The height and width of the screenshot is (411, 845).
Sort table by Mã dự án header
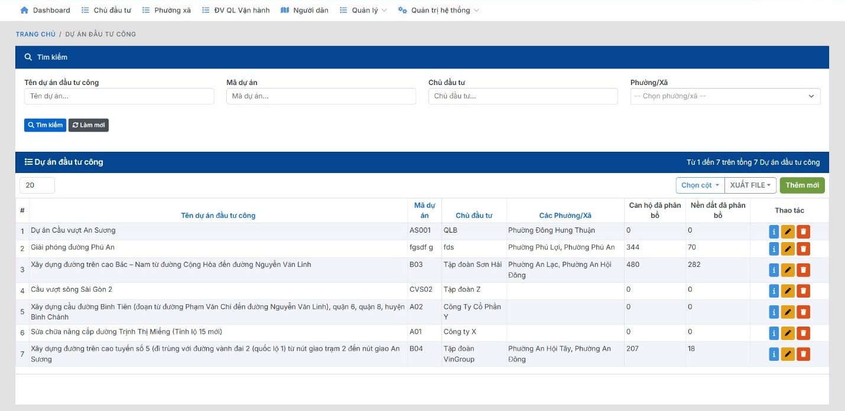pos(424,210)
